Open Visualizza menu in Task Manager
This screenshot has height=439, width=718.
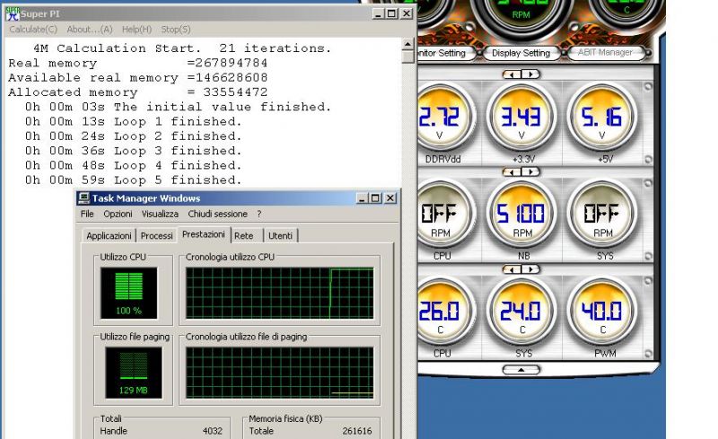tap(160, 214)
